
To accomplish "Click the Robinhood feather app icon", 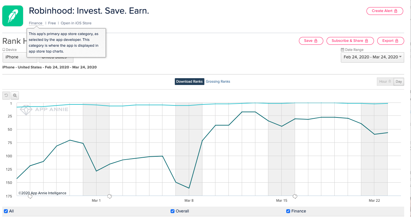I will pyautogui.click(x=13, y=16).
